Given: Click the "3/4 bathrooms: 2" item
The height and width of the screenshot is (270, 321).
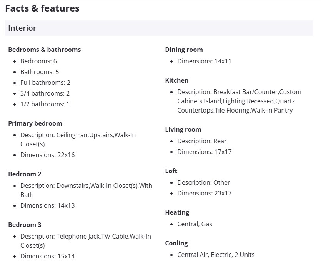Looking at the screenshot, I should pos(45,93).
